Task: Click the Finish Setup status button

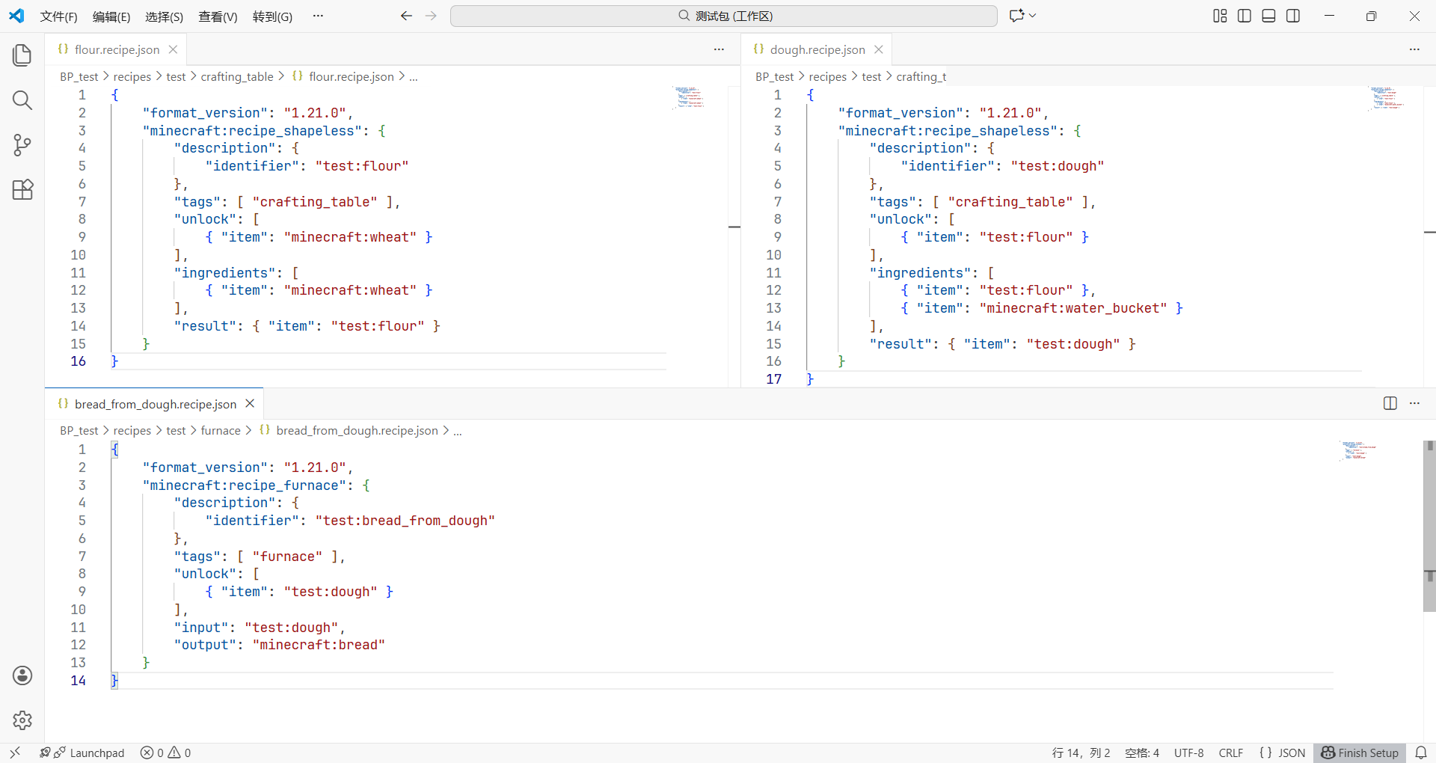Action: (x=1360, y=753)
